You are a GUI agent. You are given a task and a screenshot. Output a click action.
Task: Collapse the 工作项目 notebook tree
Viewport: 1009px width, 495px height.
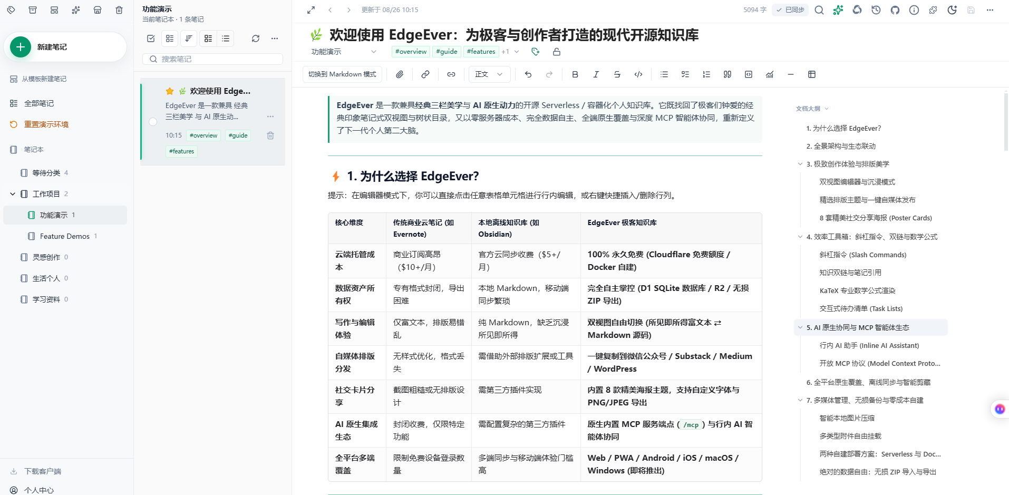pyautogui.click(x=13, y=194)
